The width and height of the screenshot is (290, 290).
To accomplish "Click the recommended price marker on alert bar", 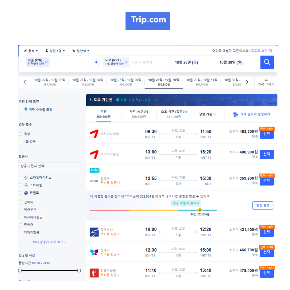I will tap(200, 210).
